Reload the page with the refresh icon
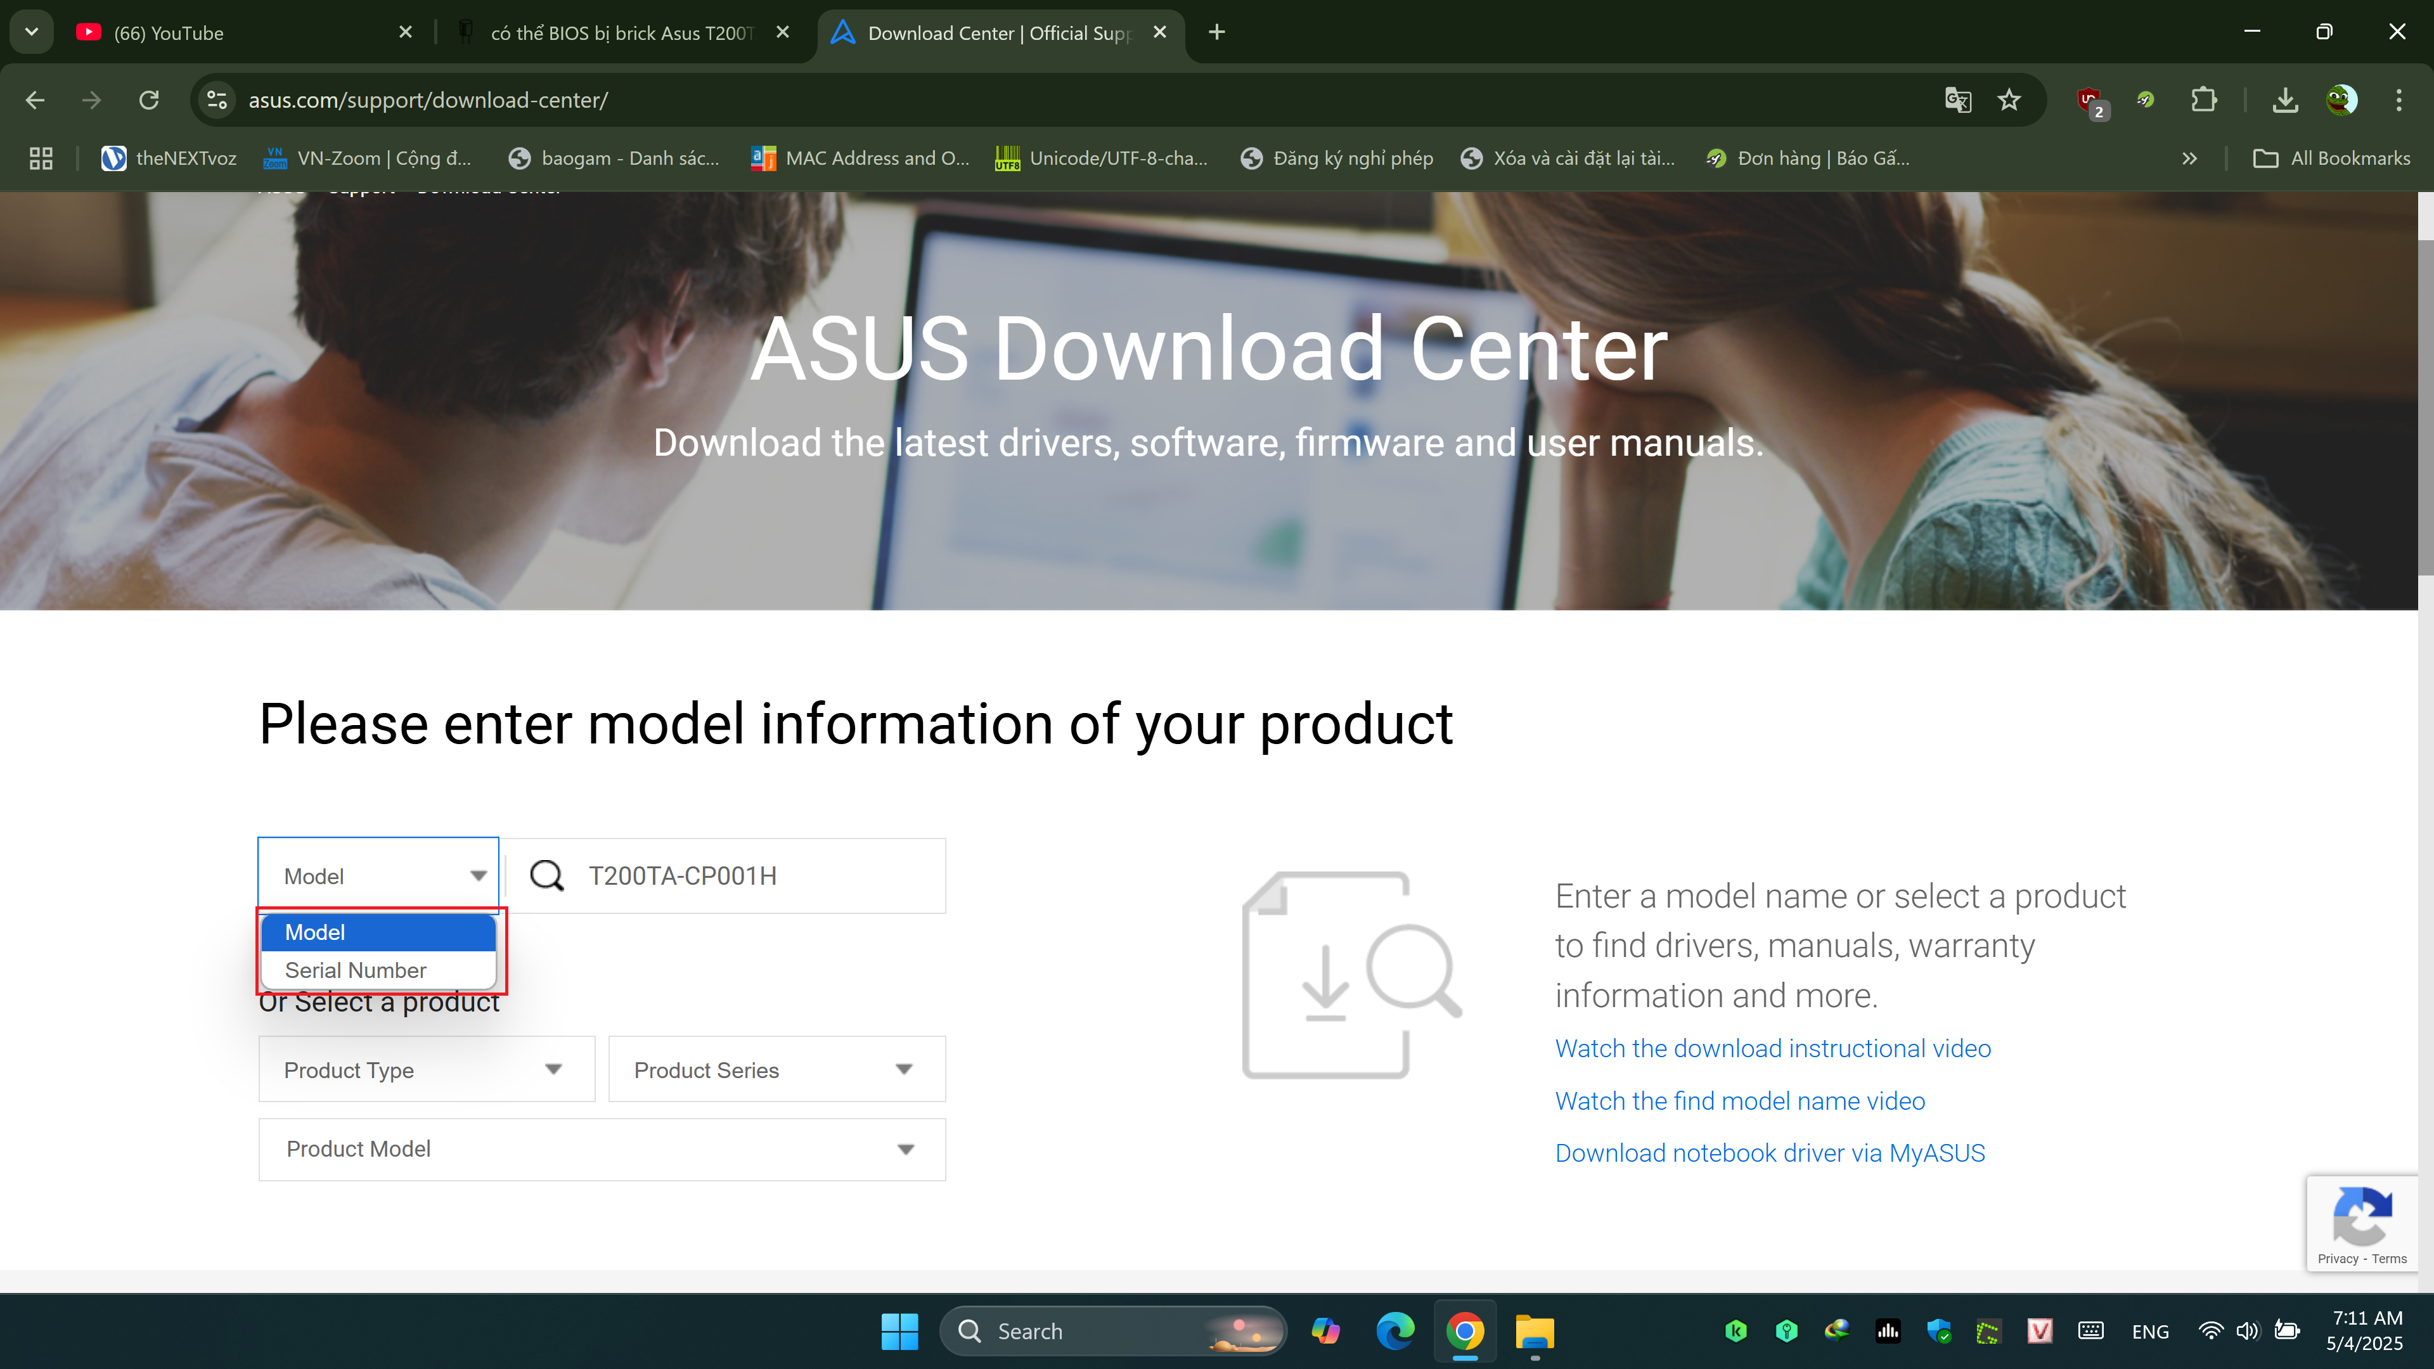 coord(150,100)
